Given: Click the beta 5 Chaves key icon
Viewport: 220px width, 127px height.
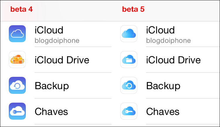Looking at the screenshot, I should tap(129, 111).
